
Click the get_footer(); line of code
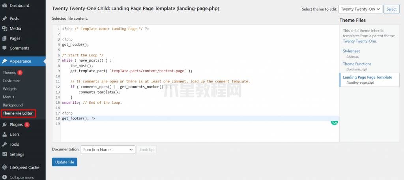79,118
